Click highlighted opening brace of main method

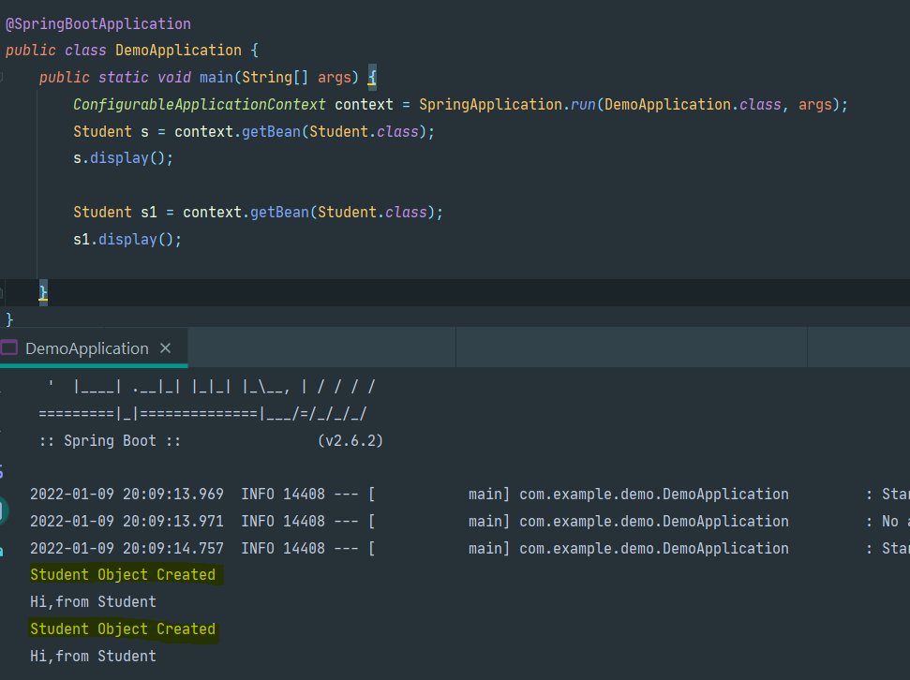tap(371, 78)
